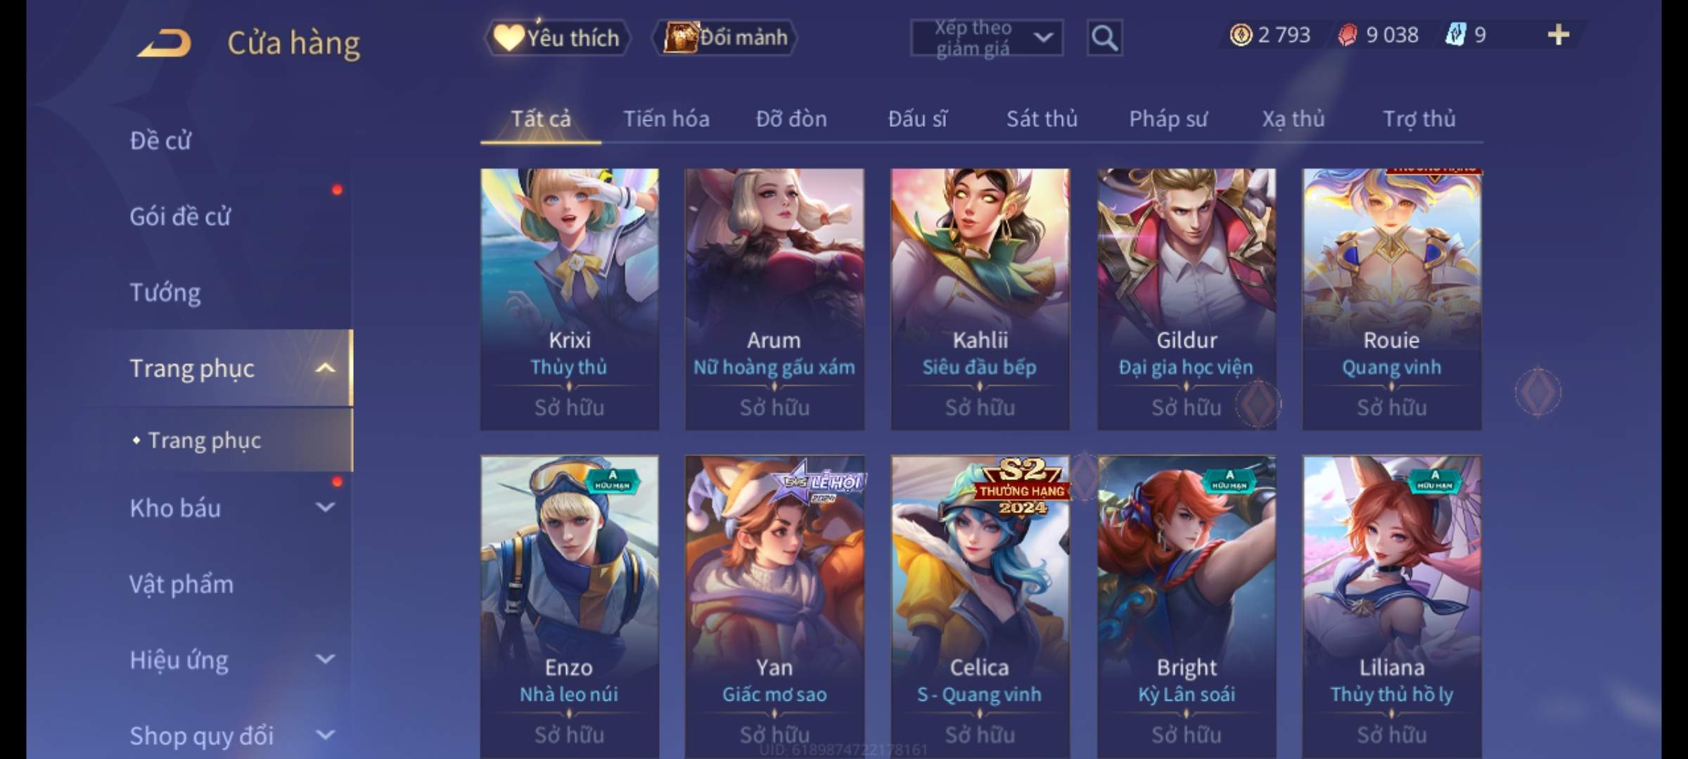Viewport: 1688px width, 759px height.
Task: Tap the gold coin currency icon
Action: click(x=1241, y=34)
